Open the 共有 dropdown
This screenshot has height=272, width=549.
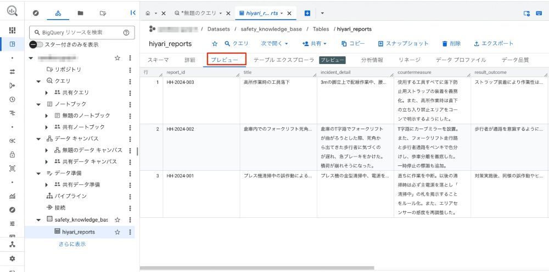pos(314,44)
